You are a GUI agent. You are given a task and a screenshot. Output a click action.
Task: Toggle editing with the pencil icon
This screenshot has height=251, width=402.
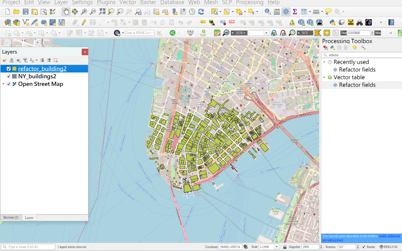click(83, 22)
